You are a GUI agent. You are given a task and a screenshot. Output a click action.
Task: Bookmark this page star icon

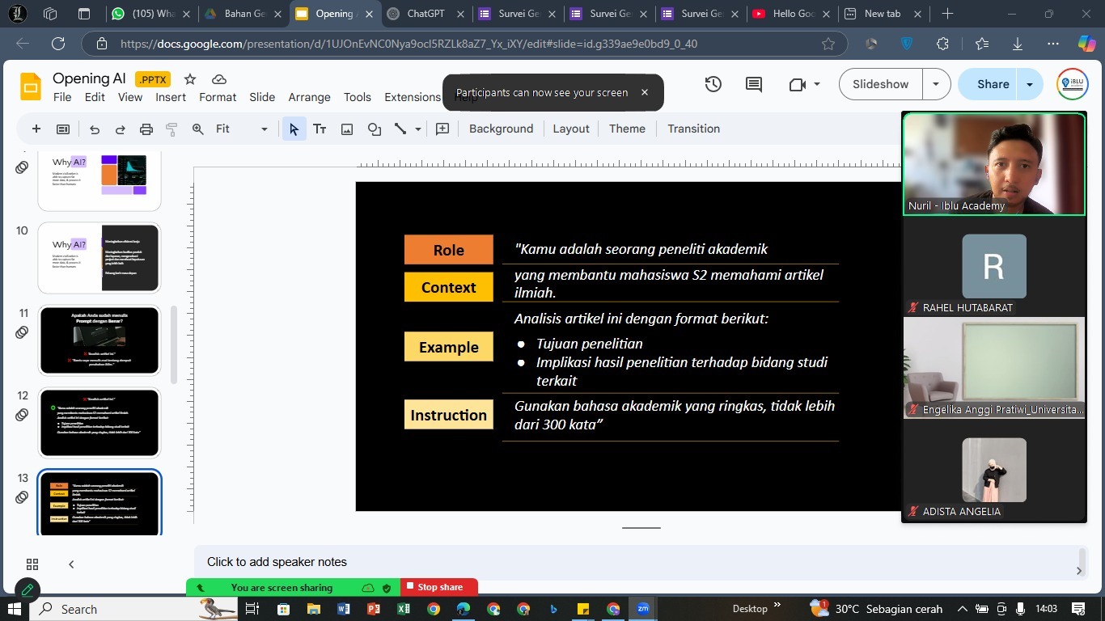[x=828, y=44]
